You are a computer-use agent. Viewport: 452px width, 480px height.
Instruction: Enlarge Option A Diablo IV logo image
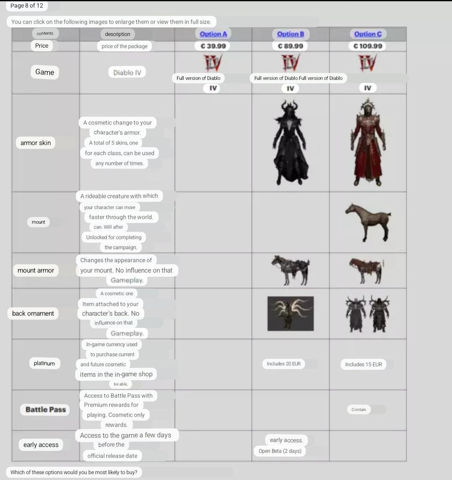(x=213, y=63)
